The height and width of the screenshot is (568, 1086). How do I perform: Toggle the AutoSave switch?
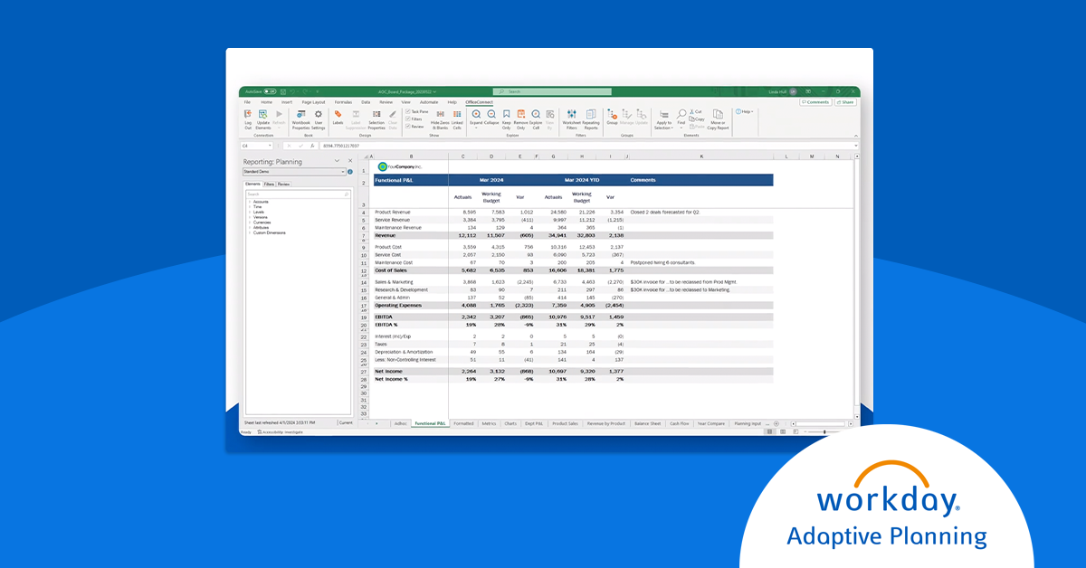[270, 91]
